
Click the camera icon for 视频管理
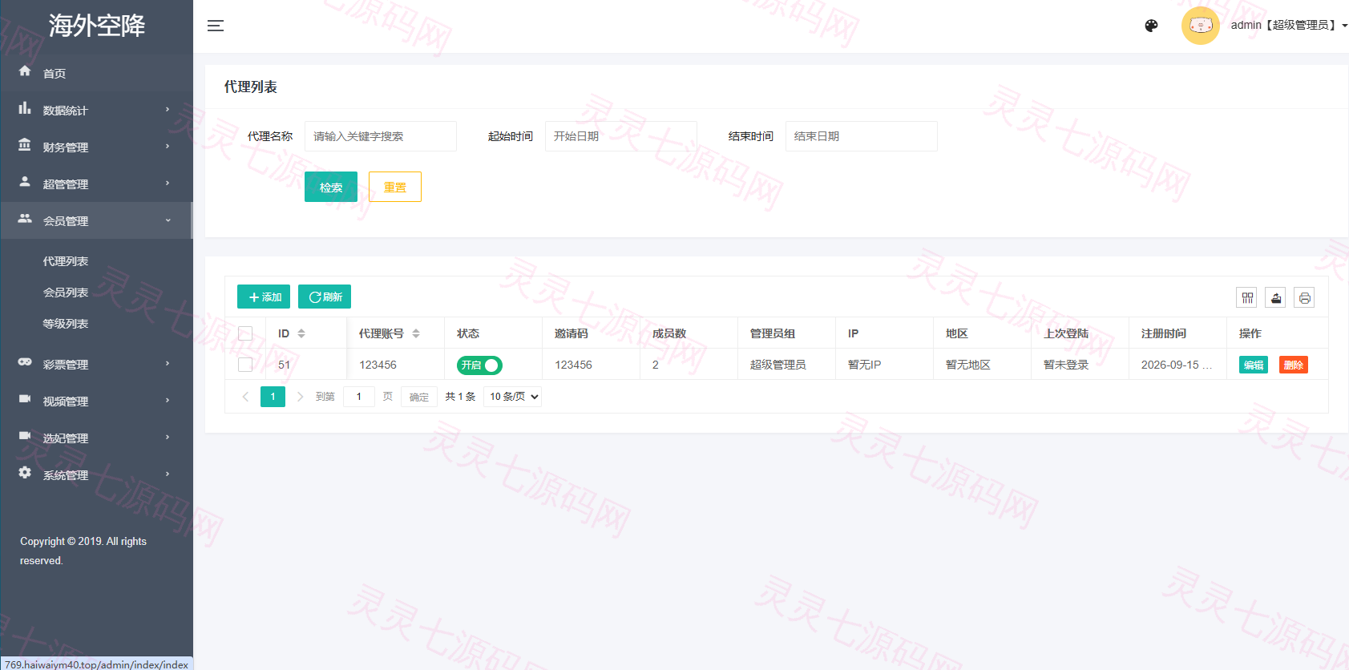25,399
